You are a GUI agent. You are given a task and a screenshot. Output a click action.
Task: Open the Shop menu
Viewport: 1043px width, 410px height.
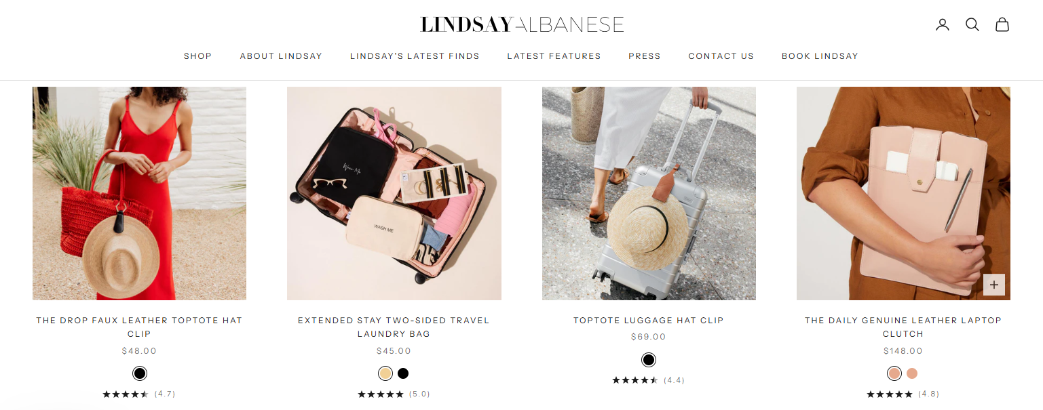coord(198,56)
